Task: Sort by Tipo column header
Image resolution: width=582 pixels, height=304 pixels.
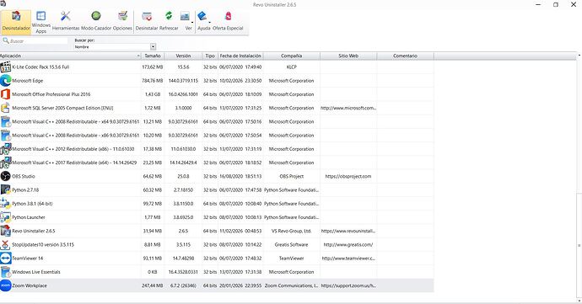Action: tap(210, 56)
